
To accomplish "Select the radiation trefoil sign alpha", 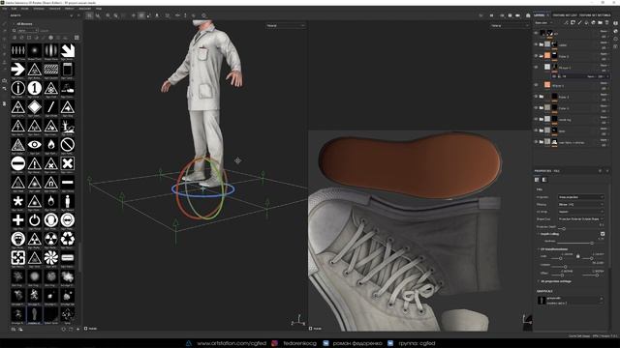I will (51, 239).
